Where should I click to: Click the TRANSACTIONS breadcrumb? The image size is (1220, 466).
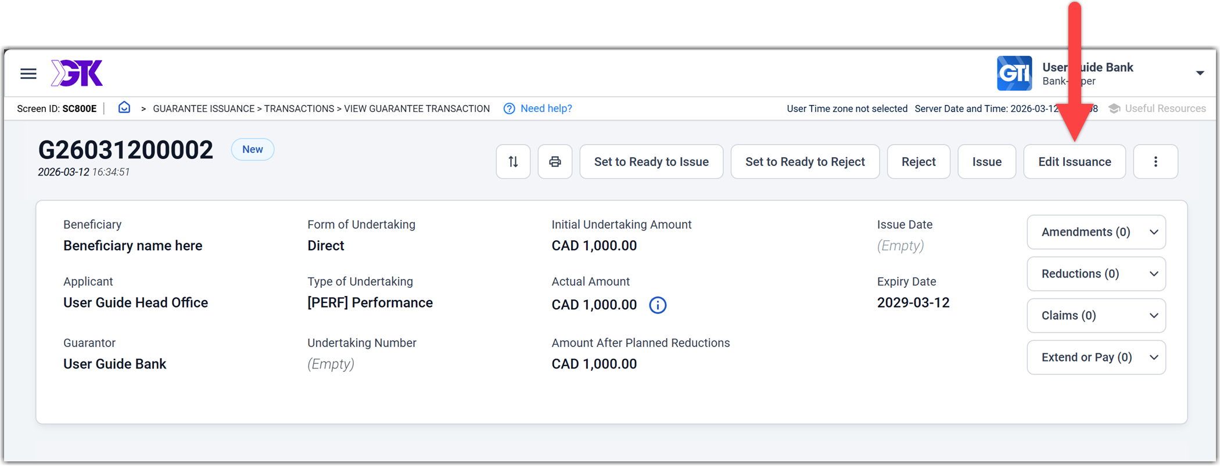click(x=299, y=109)
